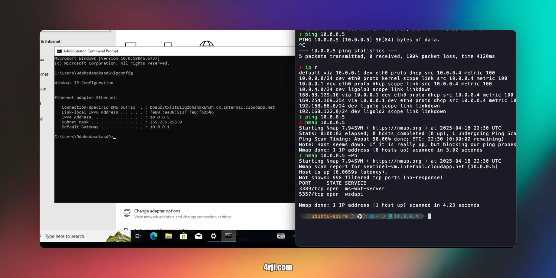Screen dimensions: 556x278
Task: Launch Microsoft Store from the taskbar
Action: click(x=183, y=236)
